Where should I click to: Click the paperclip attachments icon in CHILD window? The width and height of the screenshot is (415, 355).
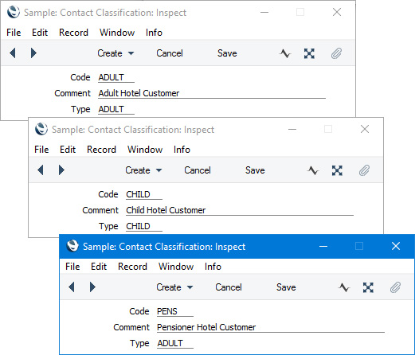point(364,170)
